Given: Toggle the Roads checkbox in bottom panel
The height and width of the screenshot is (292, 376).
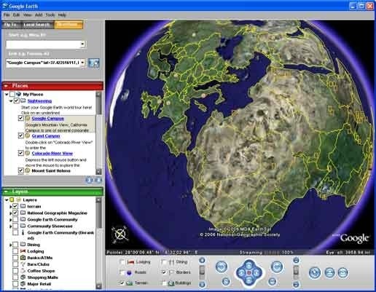Looking at the screenshot, I should (x=122, y=272).
